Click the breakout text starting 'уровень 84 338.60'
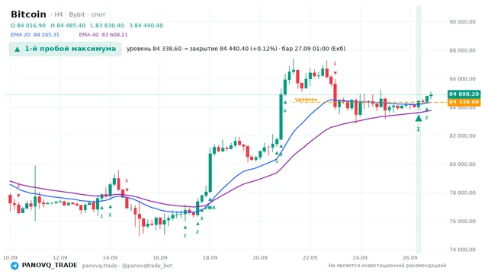 click(x=236, y=49)
